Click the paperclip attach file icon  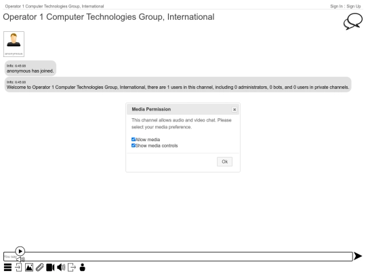tap(40, 268)
